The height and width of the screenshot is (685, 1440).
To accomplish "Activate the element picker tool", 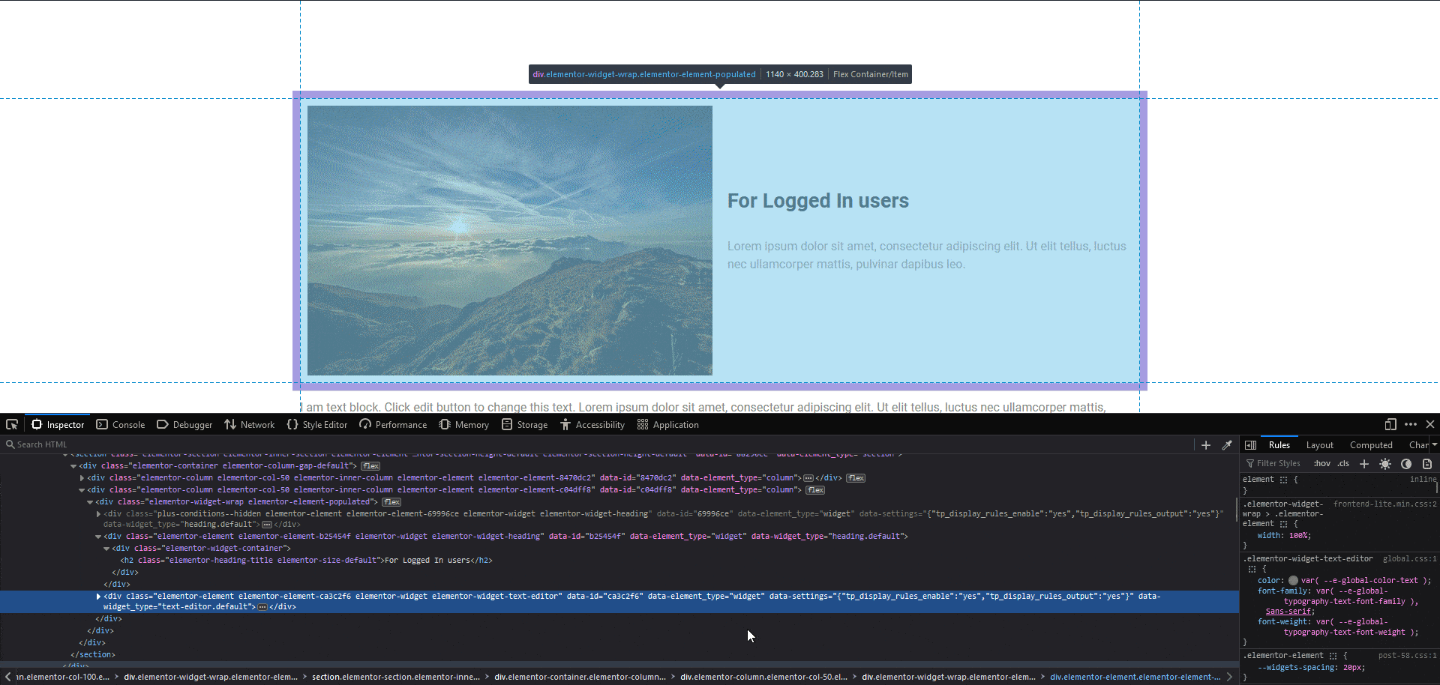I will 12,425.
